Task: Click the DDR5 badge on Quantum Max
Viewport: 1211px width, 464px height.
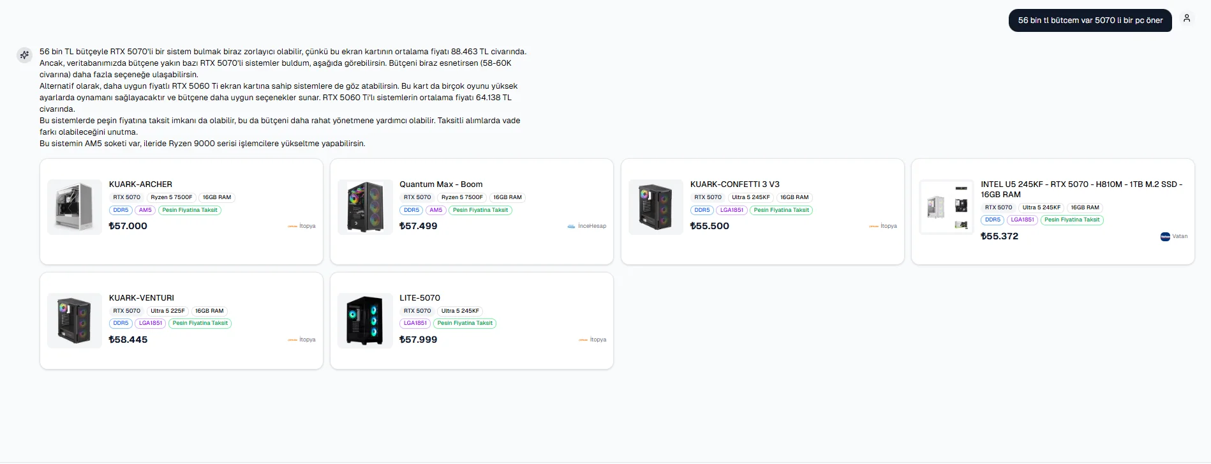Action: point(412,210)
